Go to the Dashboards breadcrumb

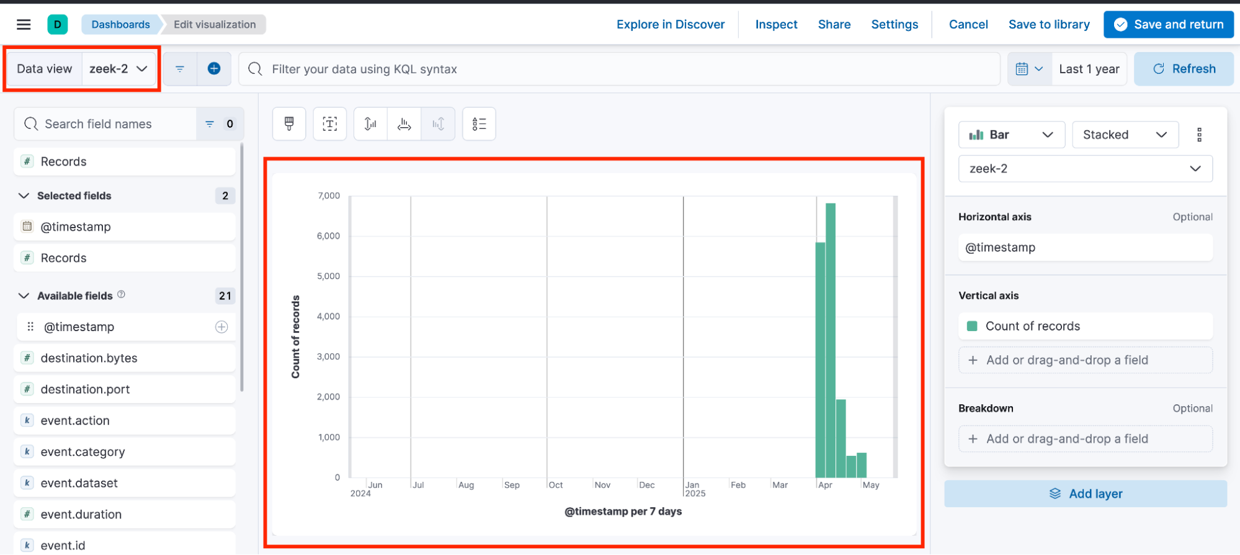coord(120,24)
